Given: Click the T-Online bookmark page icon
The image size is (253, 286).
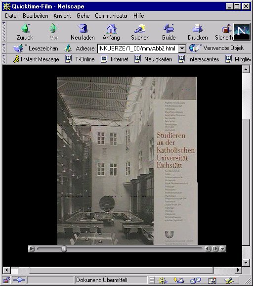Looking at the screenshot, I should [x=69, y=59].
